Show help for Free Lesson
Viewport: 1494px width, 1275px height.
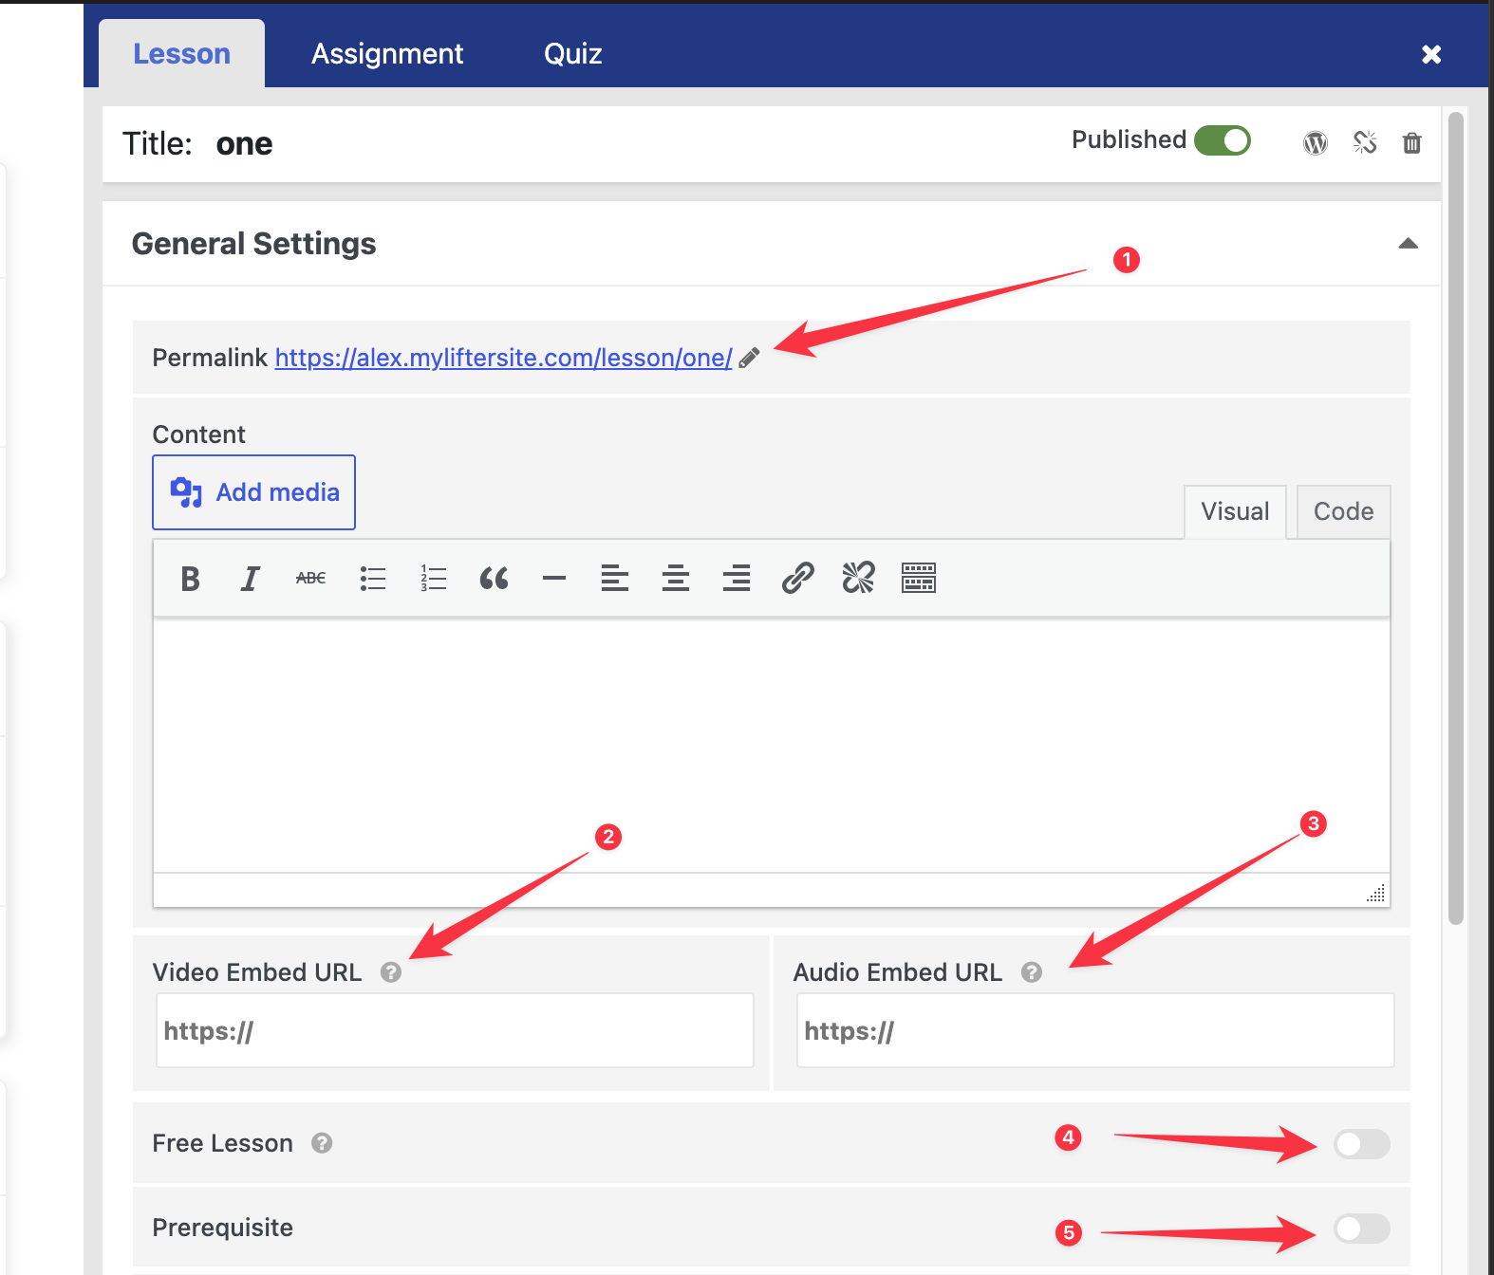click(x=322, y=1143)
